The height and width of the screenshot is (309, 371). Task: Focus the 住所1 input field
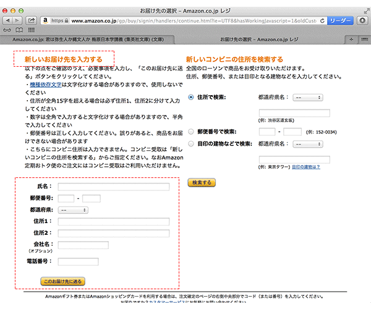114,221
